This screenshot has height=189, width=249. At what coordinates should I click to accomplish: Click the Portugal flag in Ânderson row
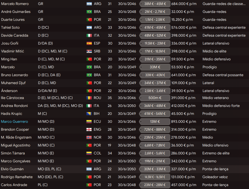tap(89, 91)
